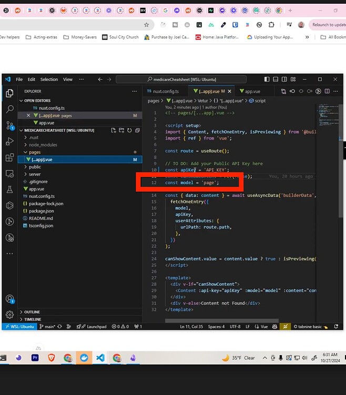Go forward with the navigation arrow
The width and height of the screenshot is (346, 395).
pos(109,80)
